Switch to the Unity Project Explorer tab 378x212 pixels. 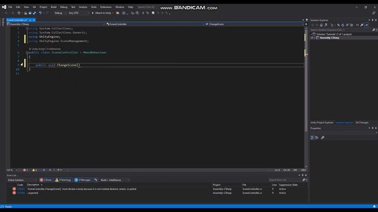321,122
